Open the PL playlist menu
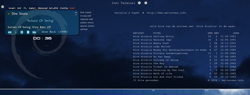Screen dimensions: 250x95 click(25, 8)
